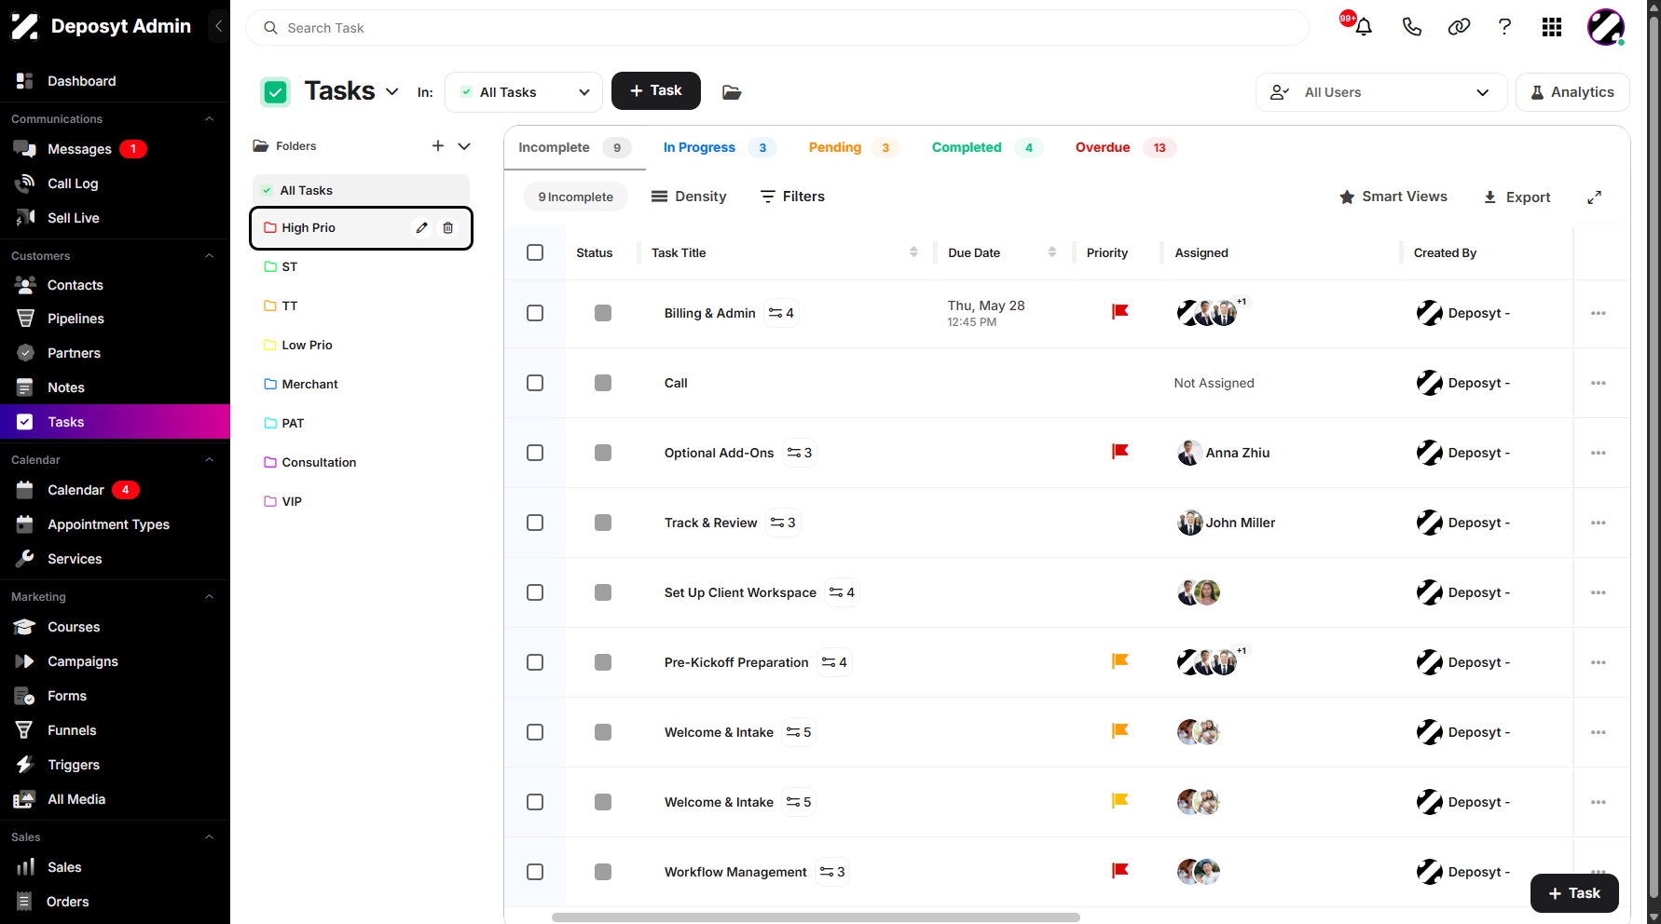Open the All Users dropdown

[x=1380, y=92]
